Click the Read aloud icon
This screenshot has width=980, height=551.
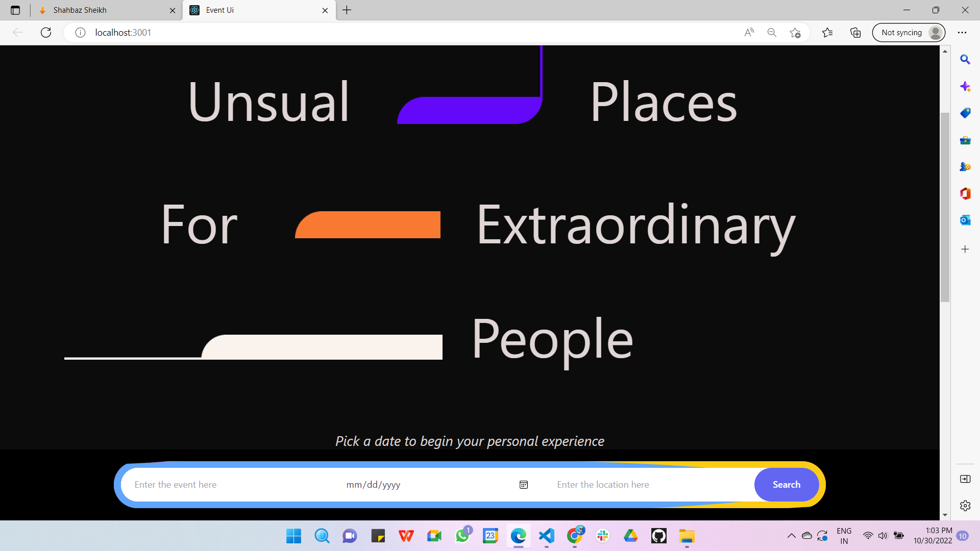click(x=749, y=33)
